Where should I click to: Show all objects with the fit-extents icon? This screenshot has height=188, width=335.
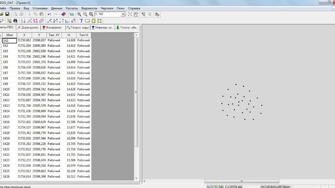click(130, 14)
